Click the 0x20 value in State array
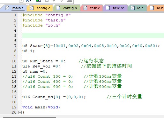 (124, 46)
